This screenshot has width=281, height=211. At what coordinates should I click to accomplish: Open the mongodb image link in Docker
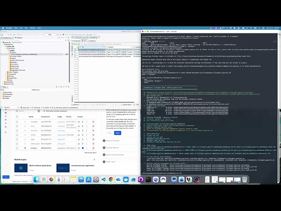click(x=61, y=122)
